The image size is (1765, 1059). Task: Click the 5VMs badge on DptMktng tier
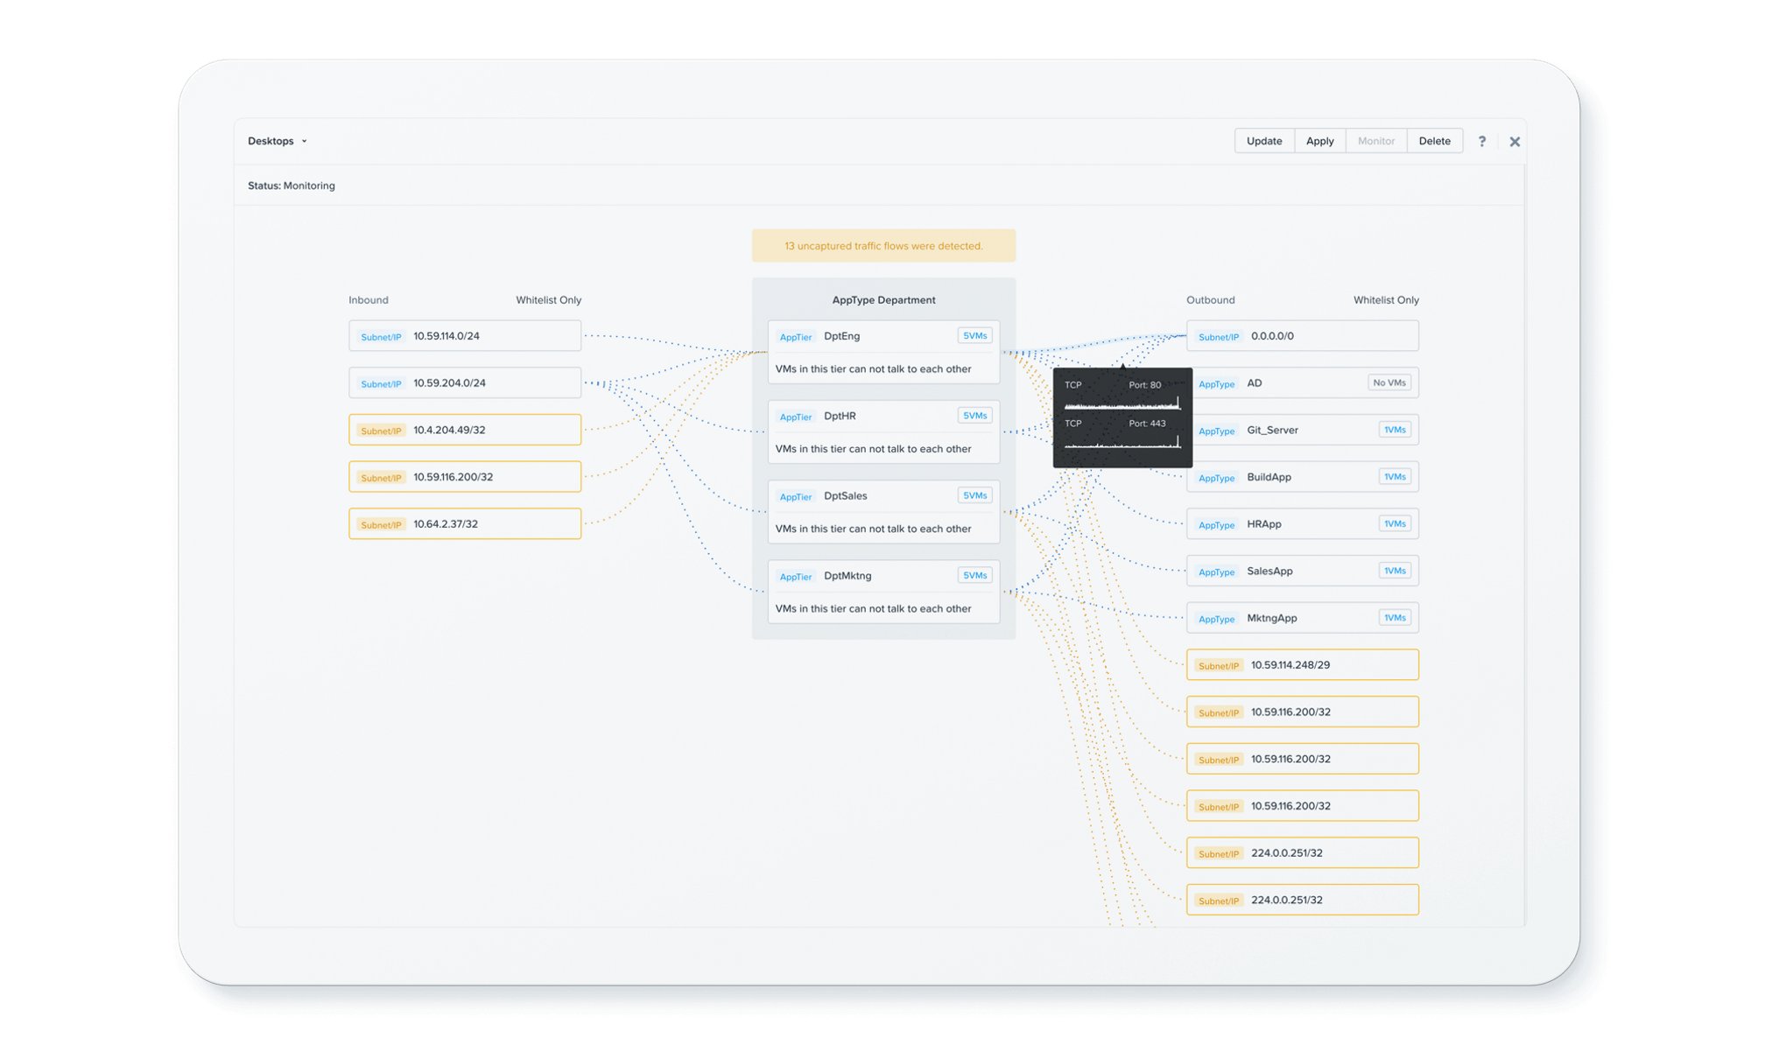point(974,575)
